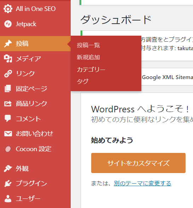Click the pushpin icon beside 投稿
The image size is (193, 208).
[8, 43]
